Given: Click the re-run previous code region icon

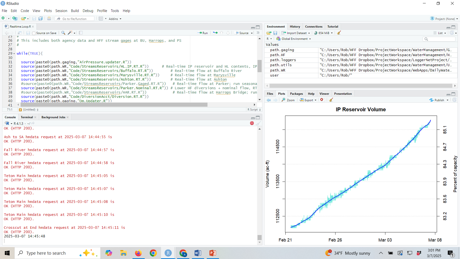Looking at the screenshot, I should coord(215,33).
